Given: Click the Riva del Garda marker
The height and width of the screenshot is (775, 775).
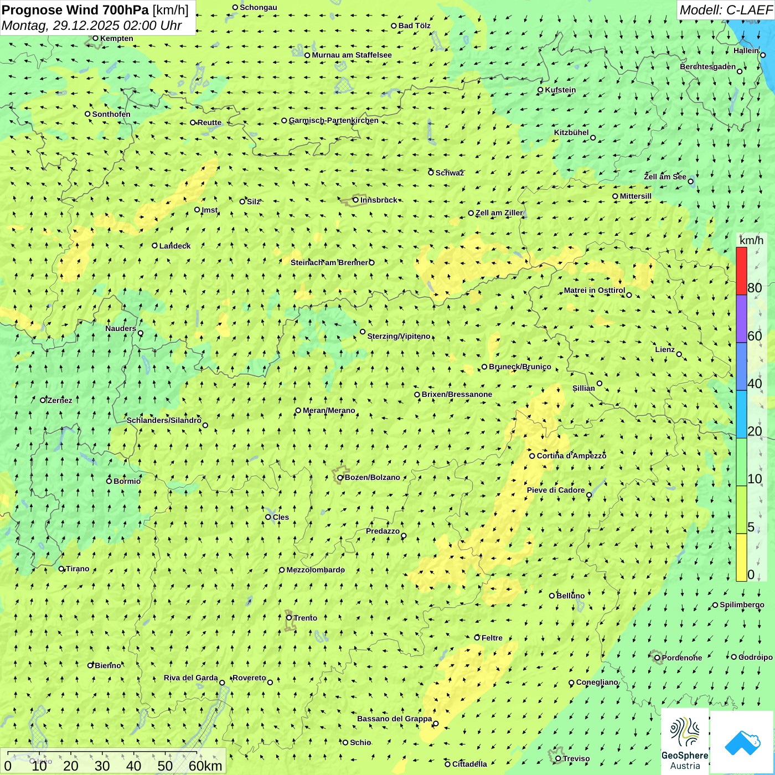Looking at the screenshot, I should 222,683.
